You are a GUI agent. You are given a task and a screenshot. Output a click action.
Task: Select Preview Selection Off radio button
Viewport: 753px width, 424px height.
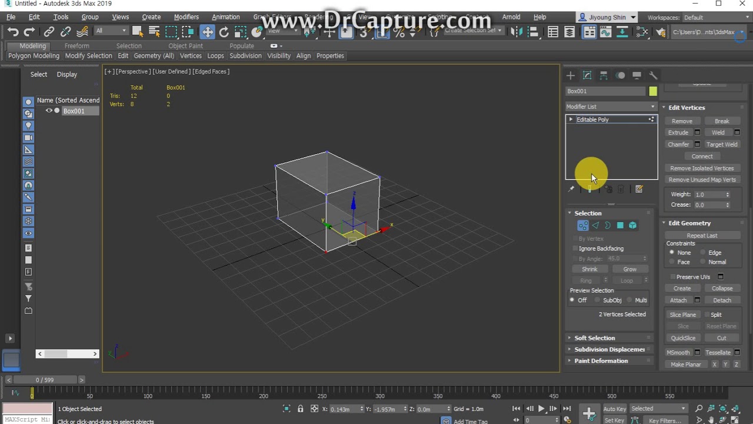(x=572, y=300)
